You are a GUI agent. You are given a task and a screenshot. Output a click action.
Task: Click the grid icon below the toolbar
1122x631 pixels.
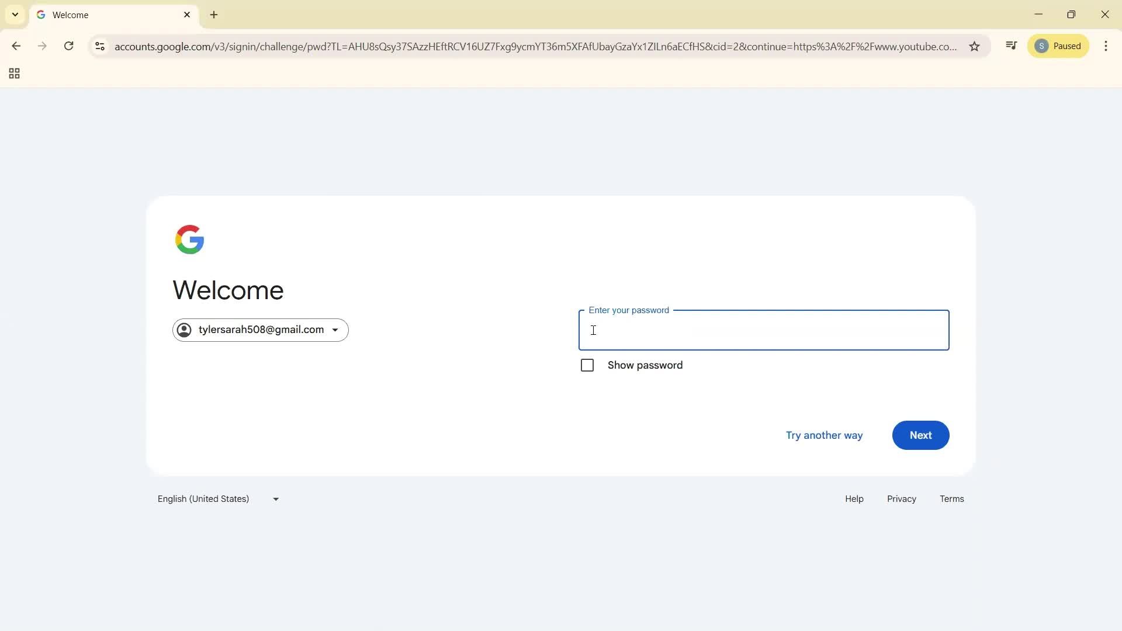tap(13, 73)
